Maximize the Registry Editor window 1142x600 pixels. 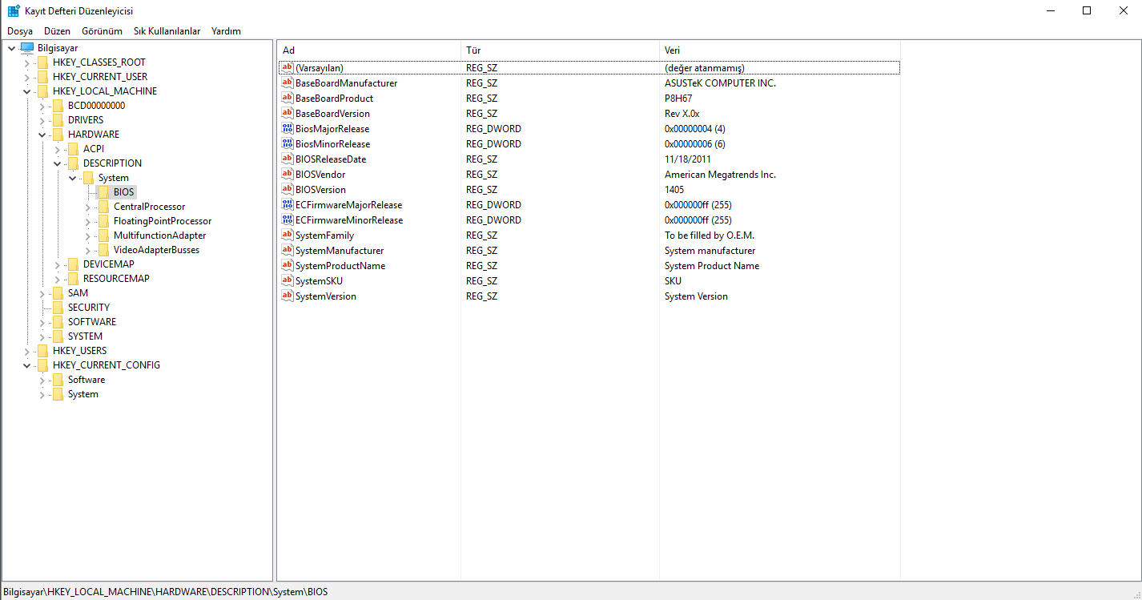[1087, 10]
